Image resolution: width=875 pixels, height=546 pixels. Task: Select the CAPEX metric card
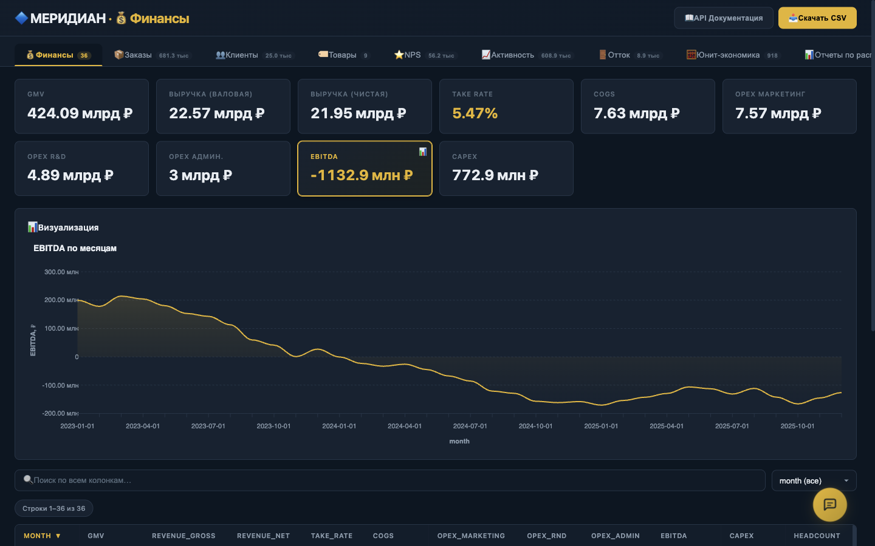506,169
